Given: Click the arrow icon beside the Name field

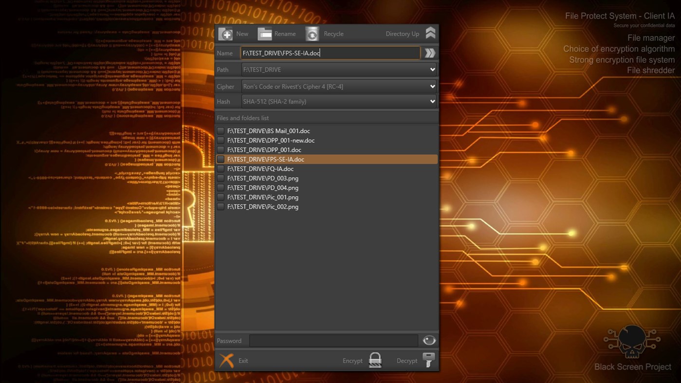Looking at the screenshot, I should [429, 53].
